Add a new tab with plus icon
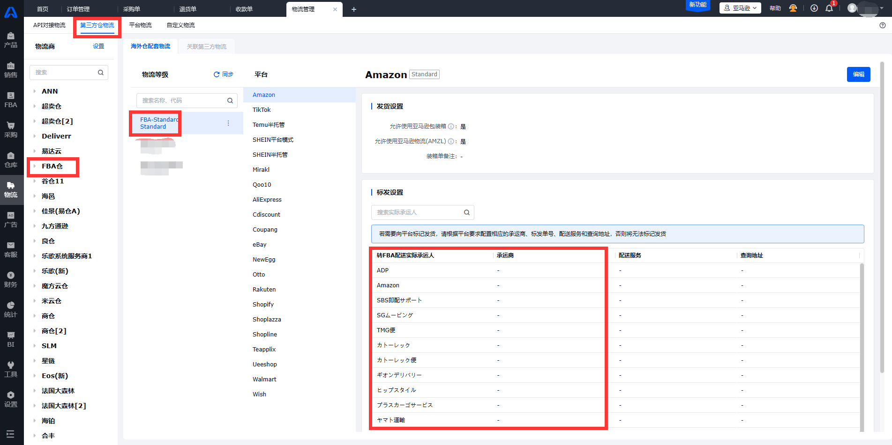The height and width of the screenshot is (445, 892). 354,9
